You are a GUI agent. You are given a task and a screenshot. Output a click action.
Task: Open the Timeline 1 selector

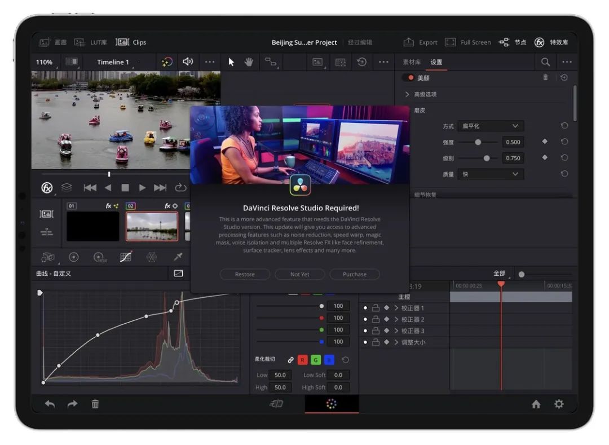(x=113, y=62)
